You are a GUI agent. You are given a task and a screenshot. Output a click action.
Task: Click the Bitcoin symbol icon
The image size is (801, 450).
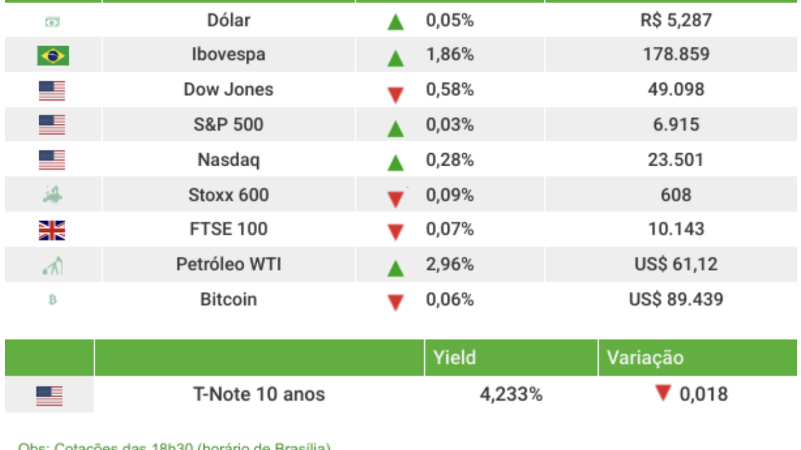[53, 300]
